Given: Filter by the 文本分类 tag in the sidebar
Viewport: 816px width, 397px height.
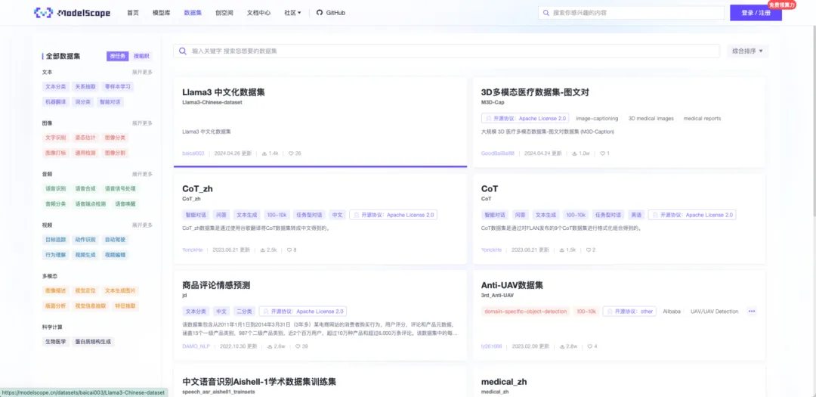Looking at the screenshot, I should pos(56,86).
